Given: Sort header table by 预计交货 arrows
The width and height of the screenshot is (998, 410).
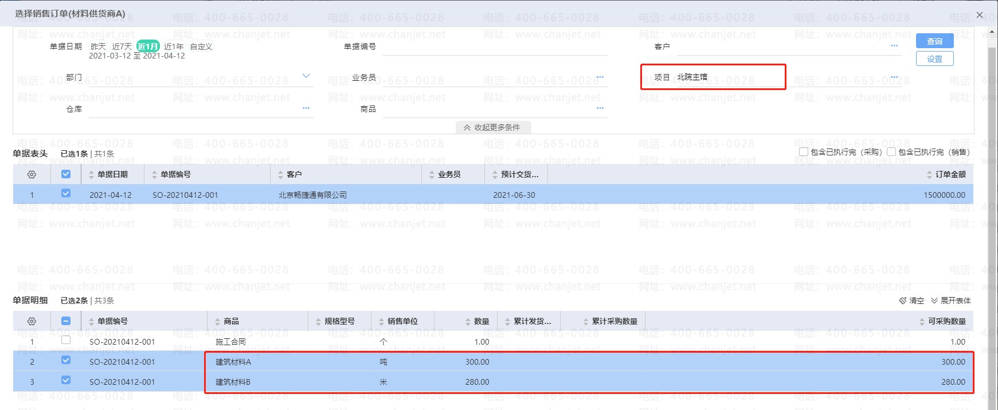Looking at the screenshot, I should coord(495,174).
